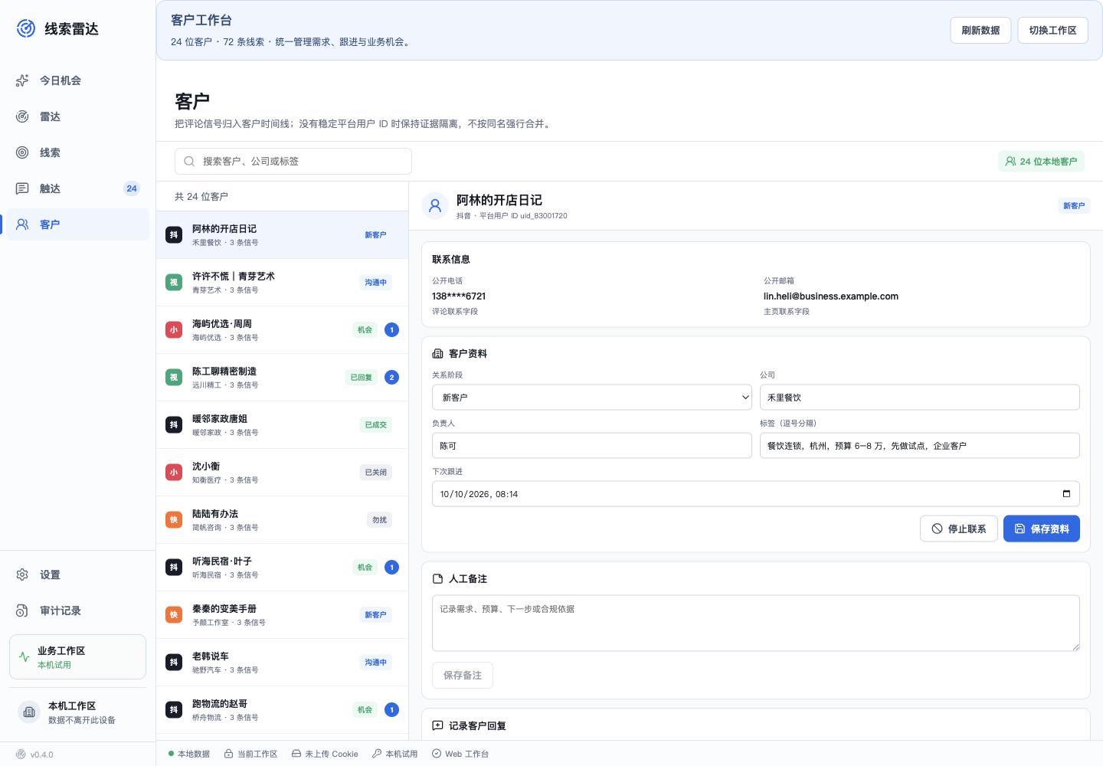This screenshot has height=766, width=1103.
Task: Open 今日机会 in the sidebar
Action: (x=77, y=80)
